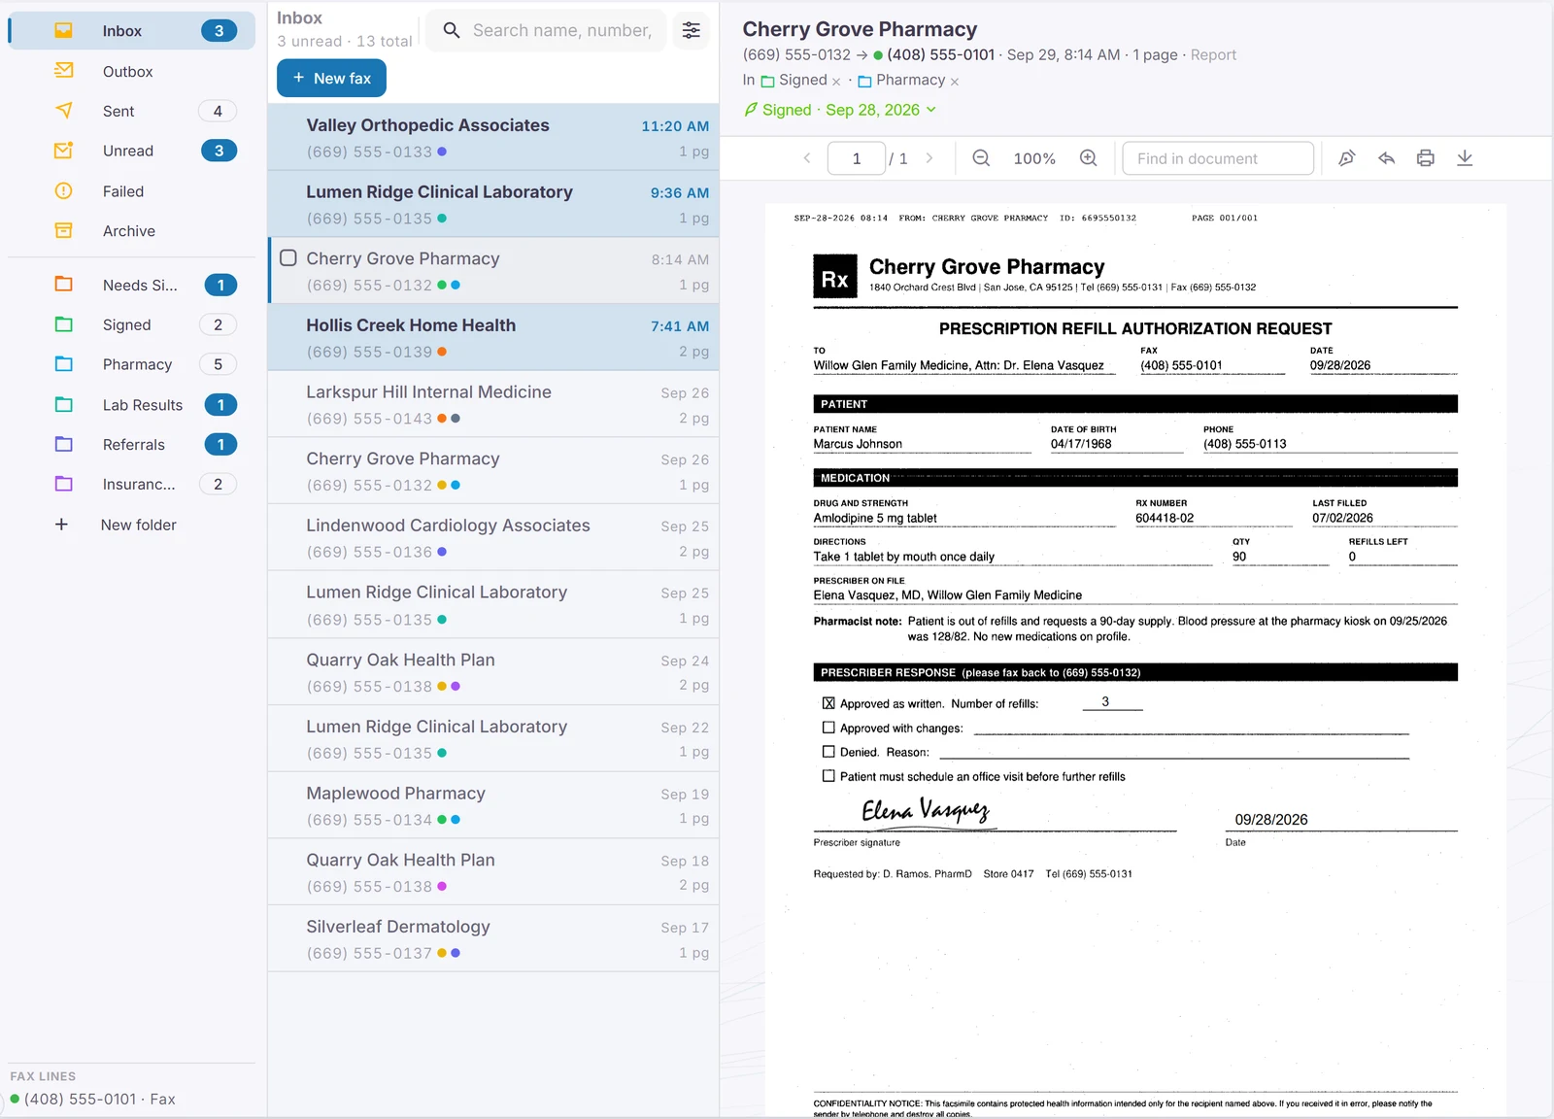Open the Silverleaf Dermatology fax
The image size is (1554, 1119).
coord(493,939)
